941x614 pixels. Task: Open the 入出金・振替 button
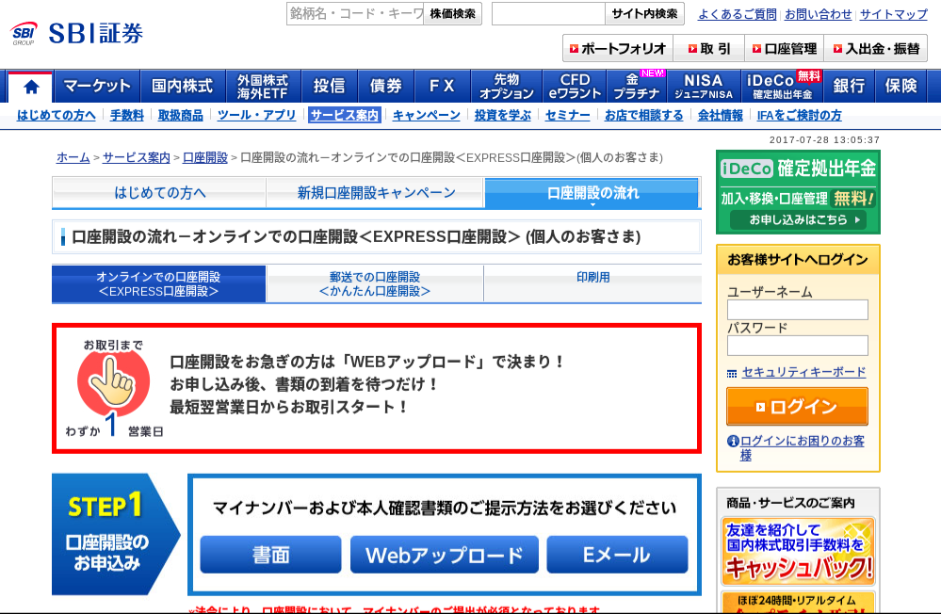(x=876, y=49)
